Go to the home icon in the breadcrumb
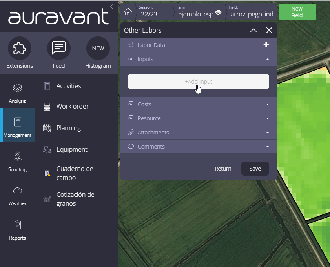The height and width of the screenshot is (267, 330). [128, 12]
